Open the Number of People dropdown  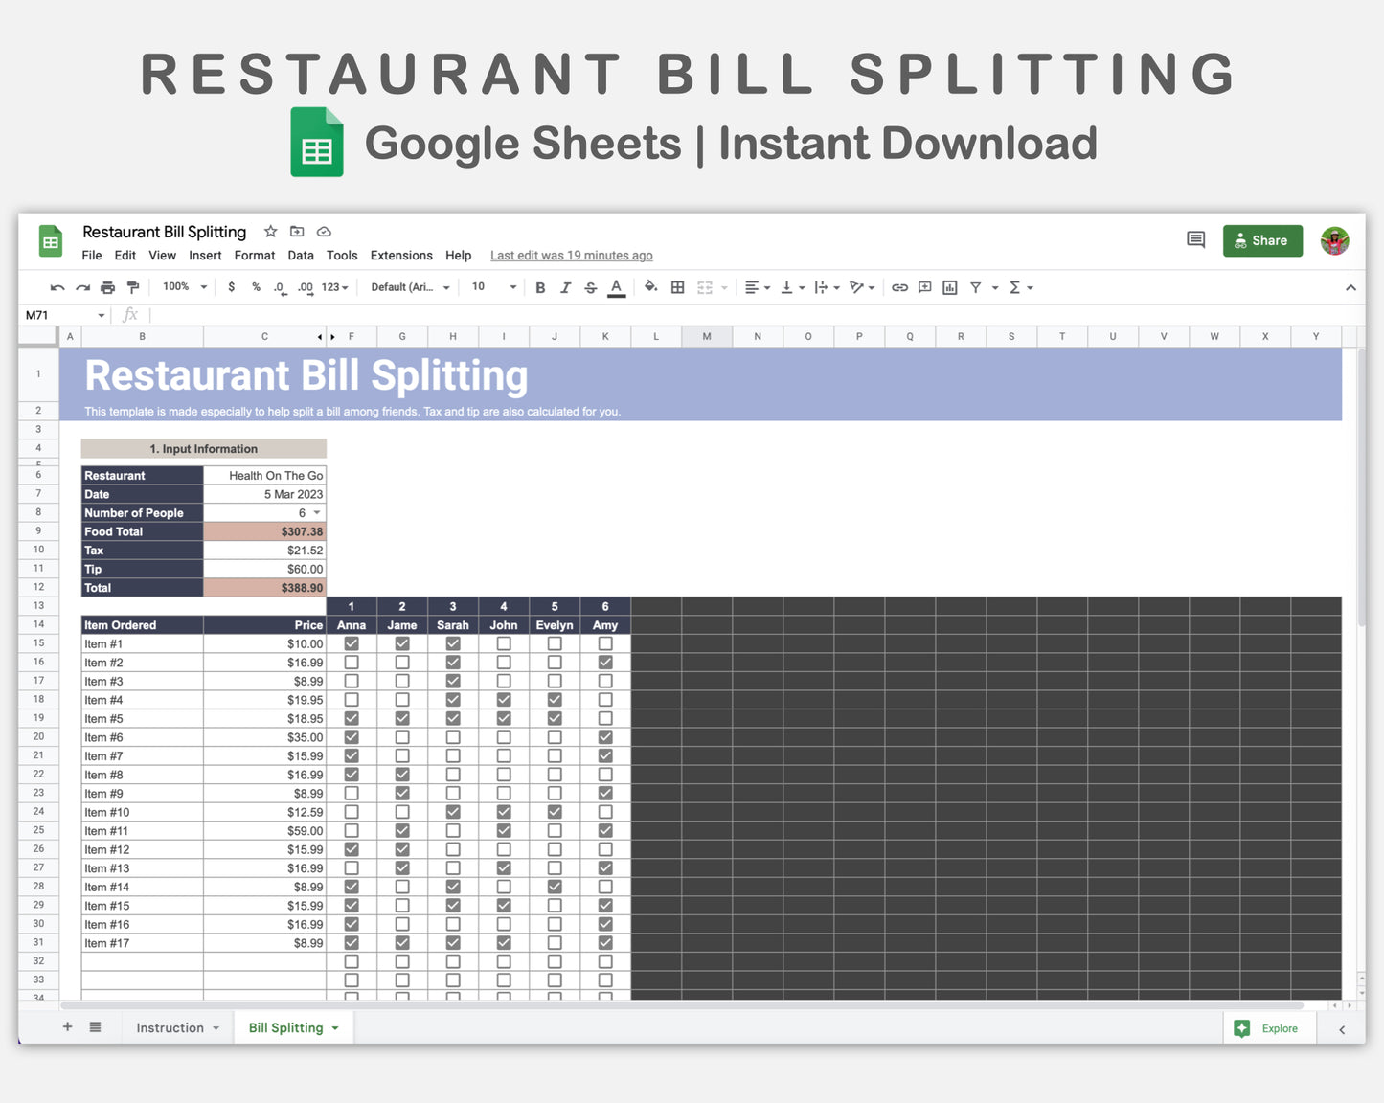coord(317,512)
